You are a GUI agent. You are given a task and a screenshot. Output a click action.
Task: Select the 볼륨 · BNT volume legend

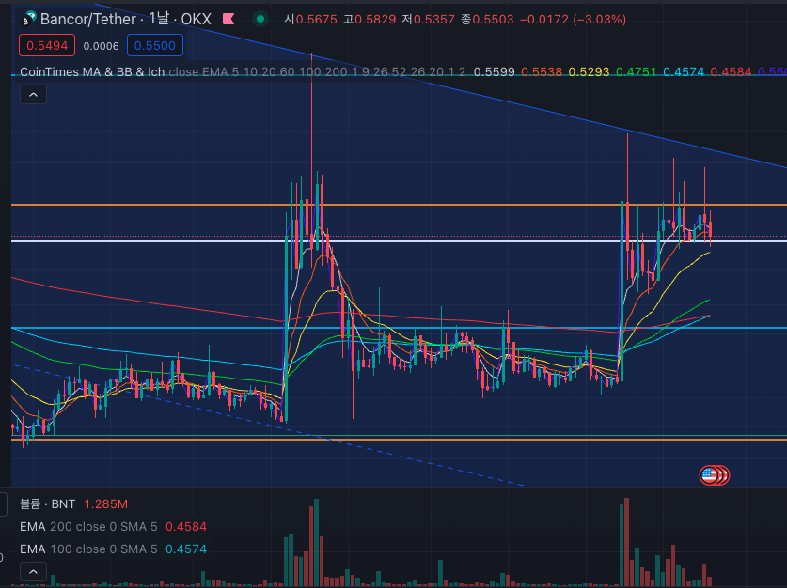coord(48,503)
